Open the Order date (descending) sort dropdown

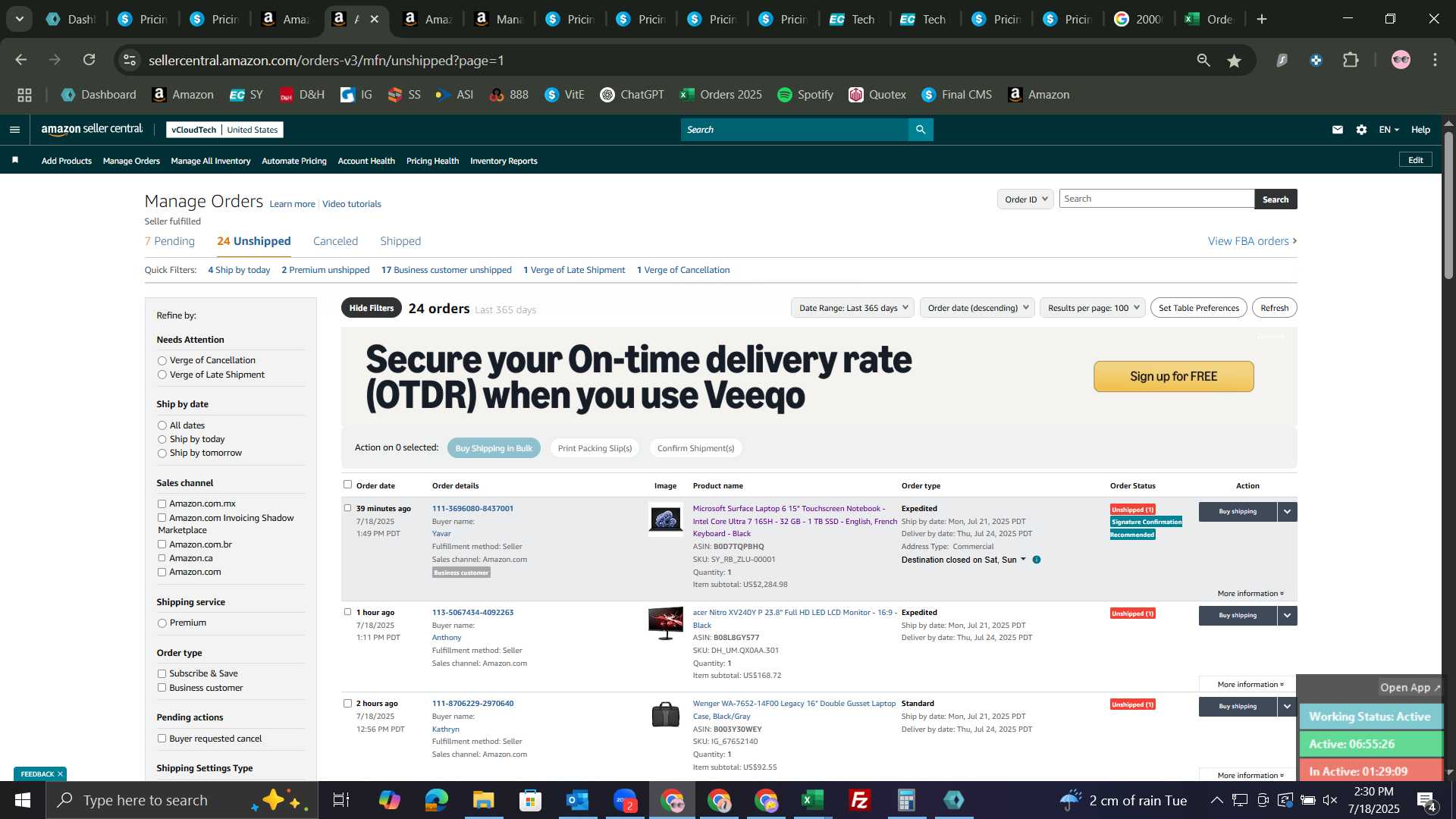[977, 308]
